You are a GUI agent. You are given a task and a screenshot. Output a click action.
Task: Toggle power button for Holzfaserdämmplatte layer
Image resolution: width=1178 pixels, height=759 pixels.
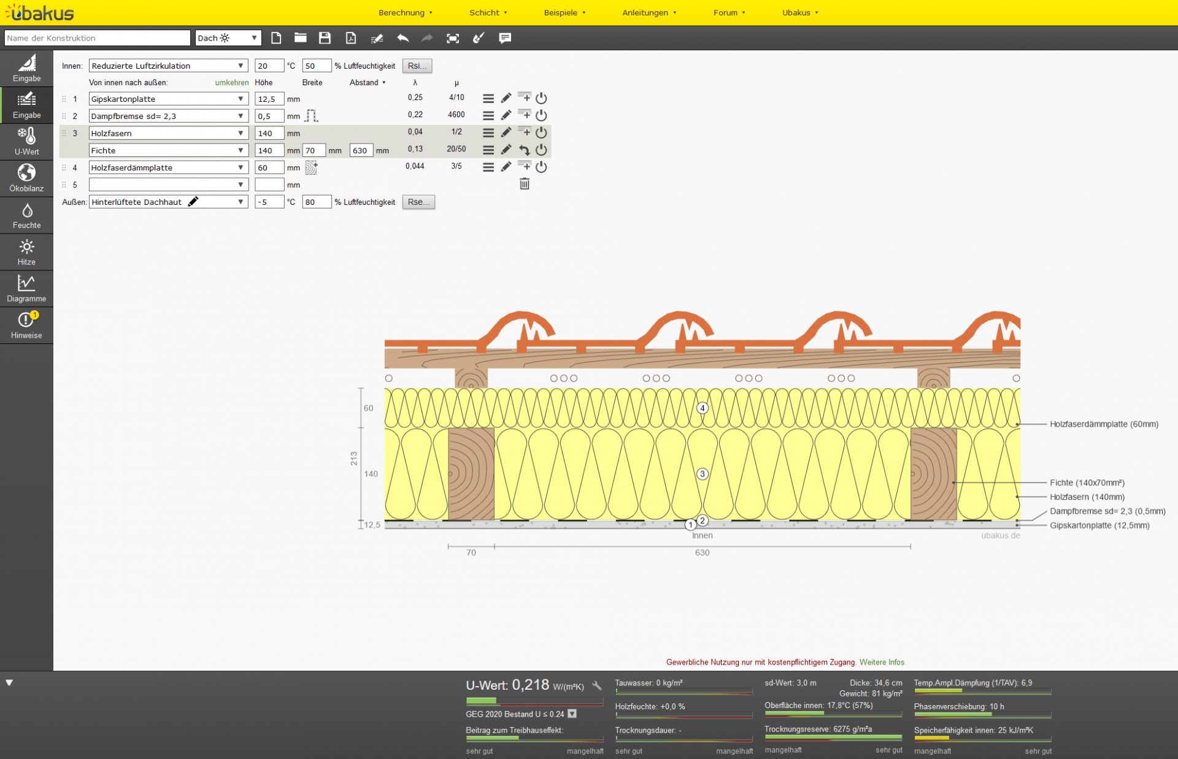coord(541,167)
